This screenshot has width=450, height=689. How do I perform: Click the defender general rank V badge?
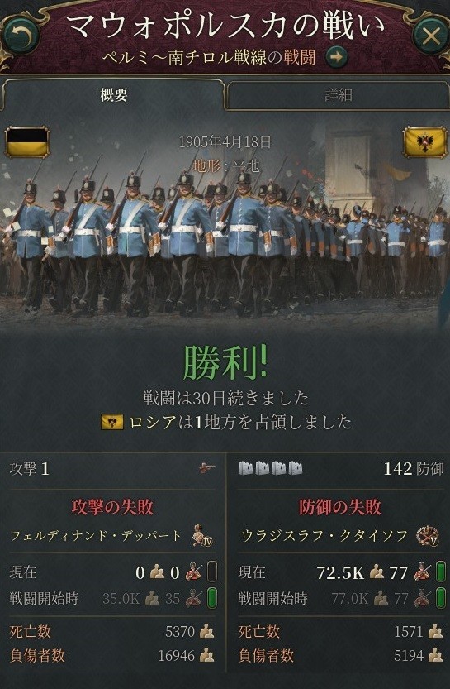[x=427, y=536]
